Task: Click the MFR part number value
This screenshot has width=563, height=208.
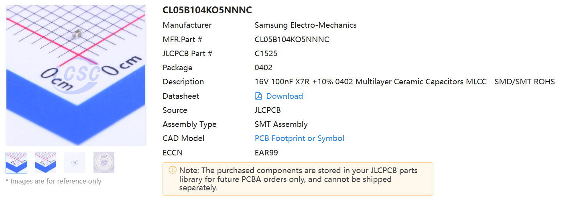Action: [x=292, y=39]
